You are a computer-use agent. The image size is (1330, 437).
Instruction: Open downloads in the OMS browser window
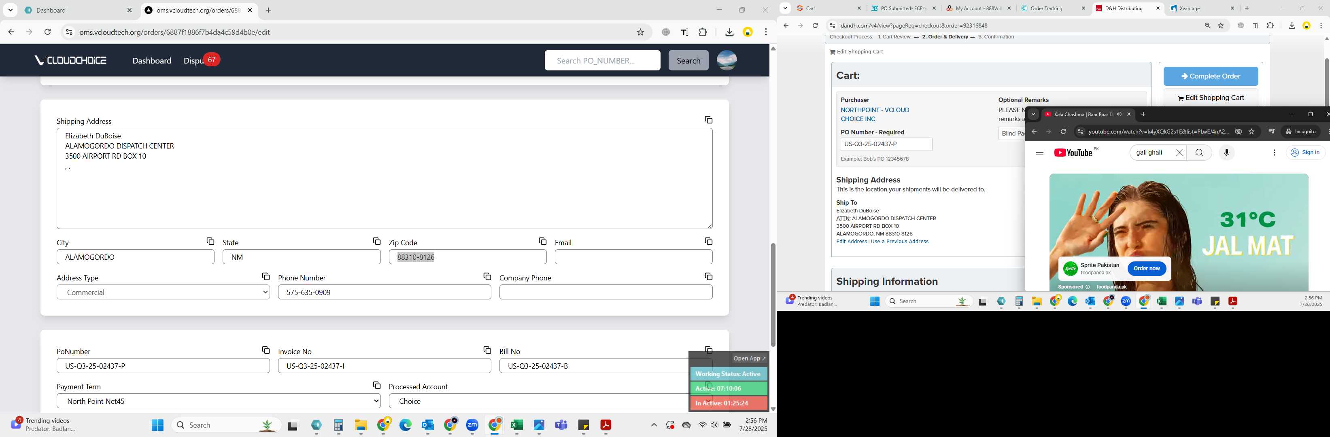[729, 32]
